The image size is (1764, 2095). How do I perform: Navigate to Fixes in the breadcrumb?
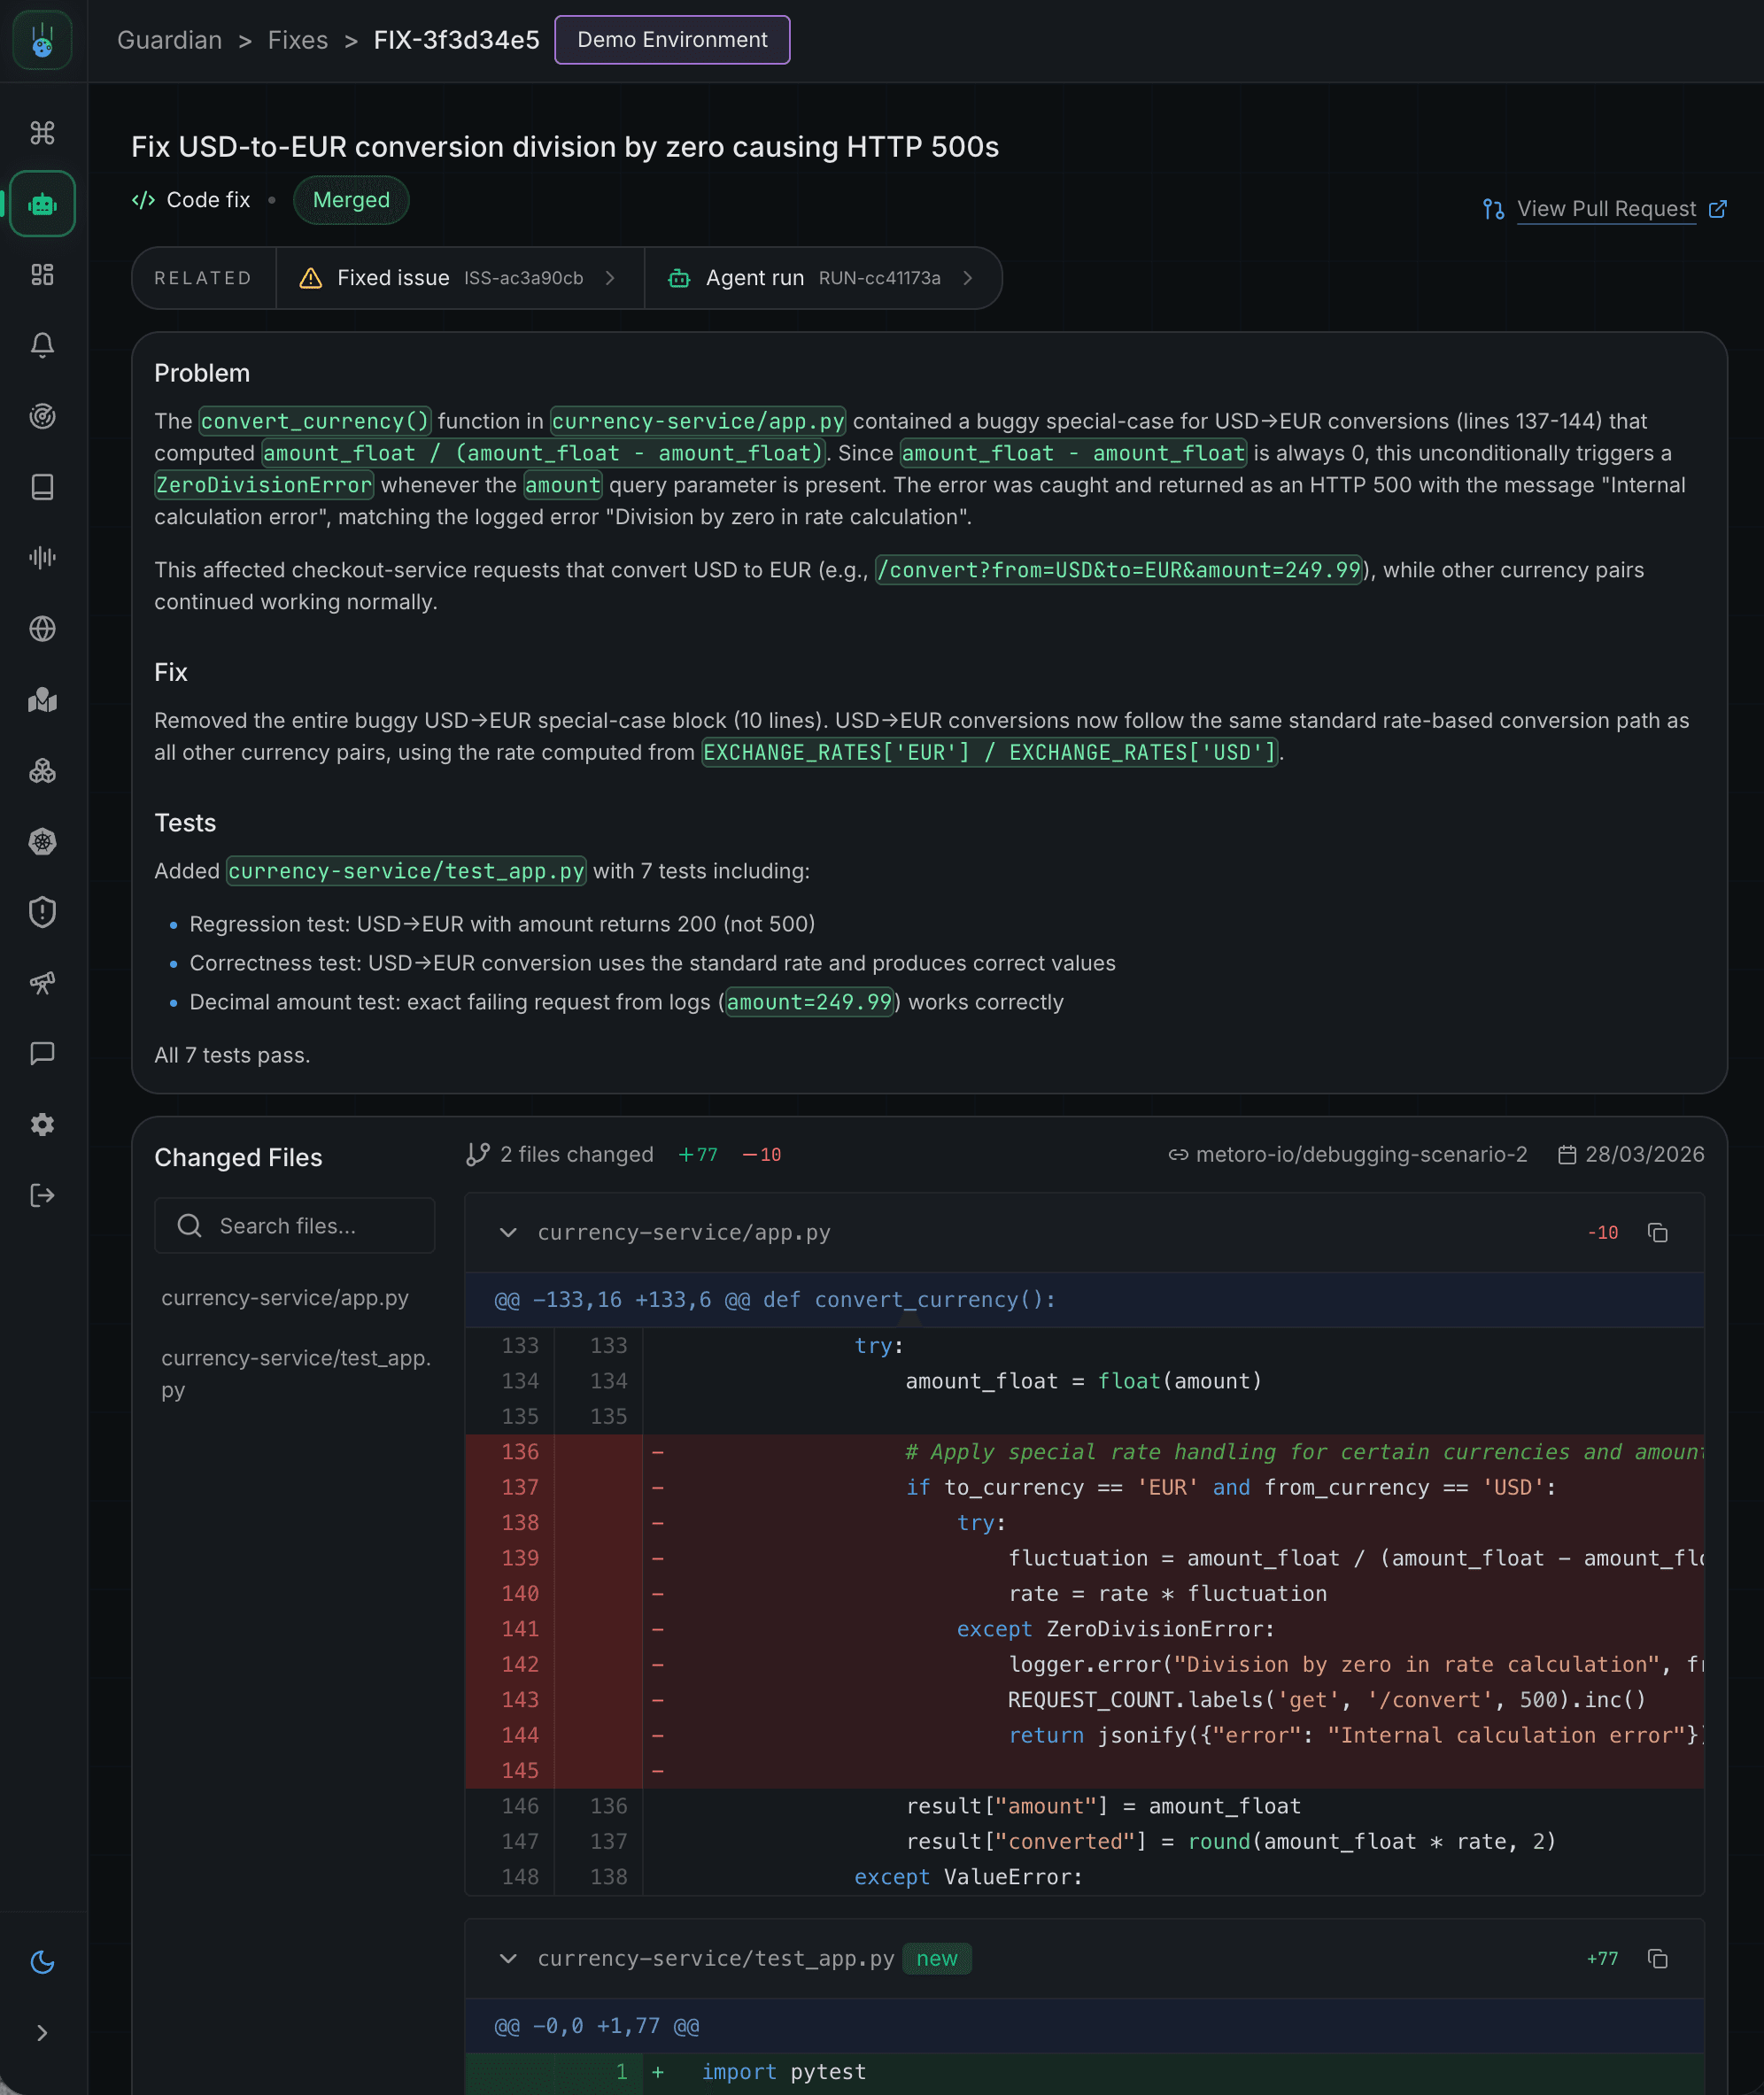pos(297,40)
